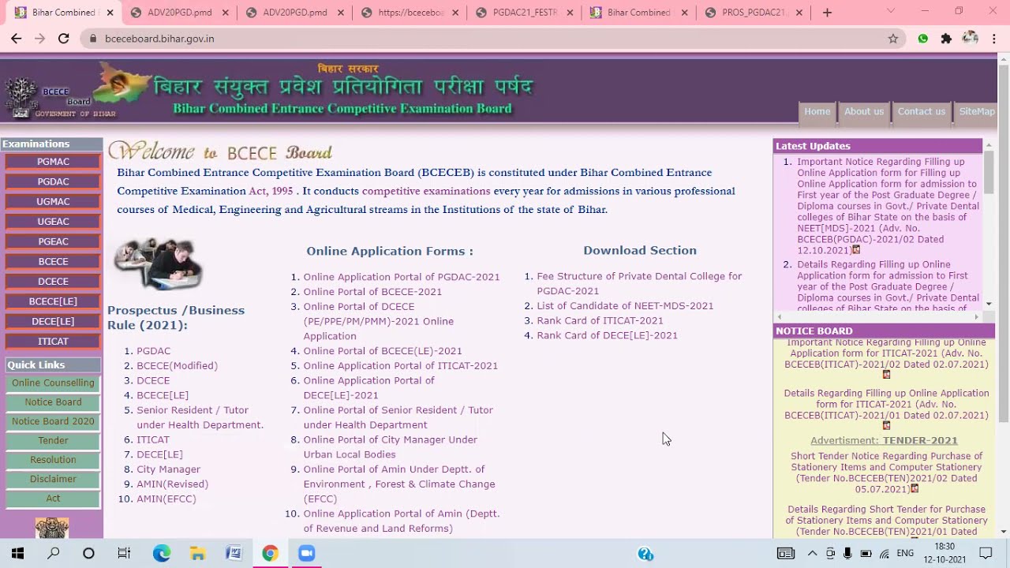Open Microsoft Word from the taskbar
This screenshot has width=1010, height=568.
tap(234, 553)
